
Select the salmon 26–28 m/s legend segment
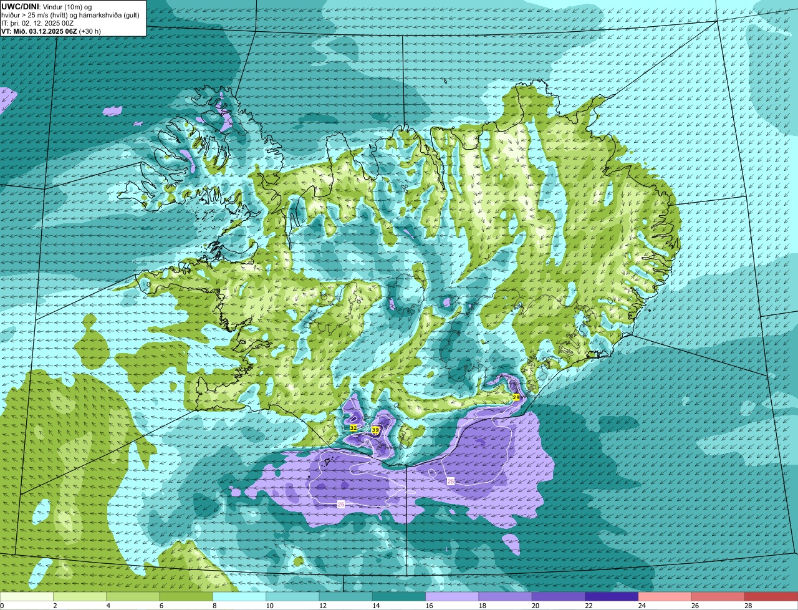point(718,597)
